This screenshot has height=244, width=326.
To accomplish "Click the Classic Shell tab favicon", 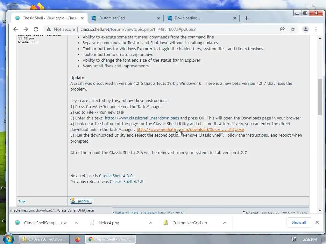I will 18,18.
